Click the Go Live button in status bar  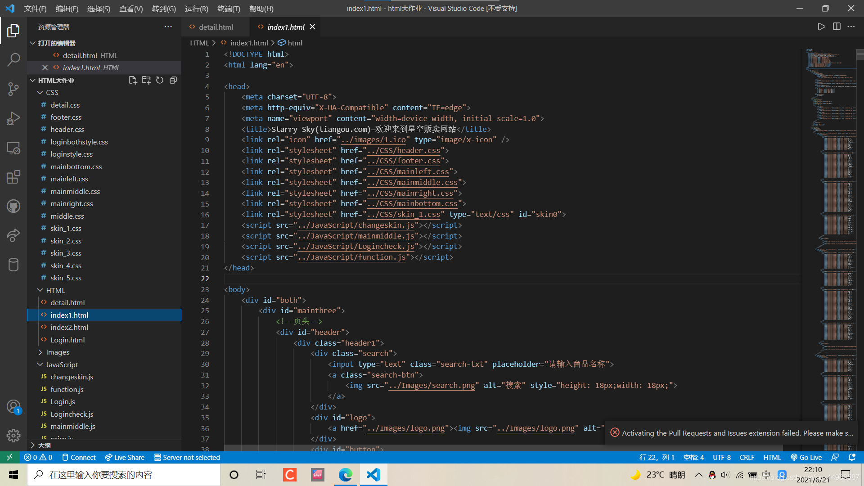808,457
